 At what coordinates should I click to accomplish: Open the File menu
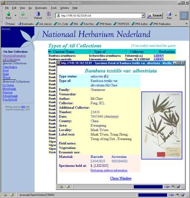(7, 8)
